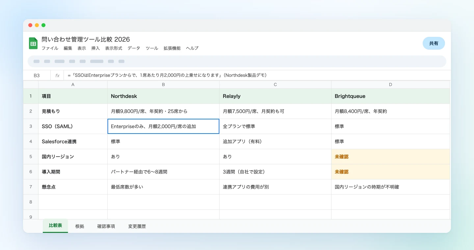Screen dimensions: 474x250
Task: Select cell パートナー経由で6〜8週間
Action: [x=163, y=172]
